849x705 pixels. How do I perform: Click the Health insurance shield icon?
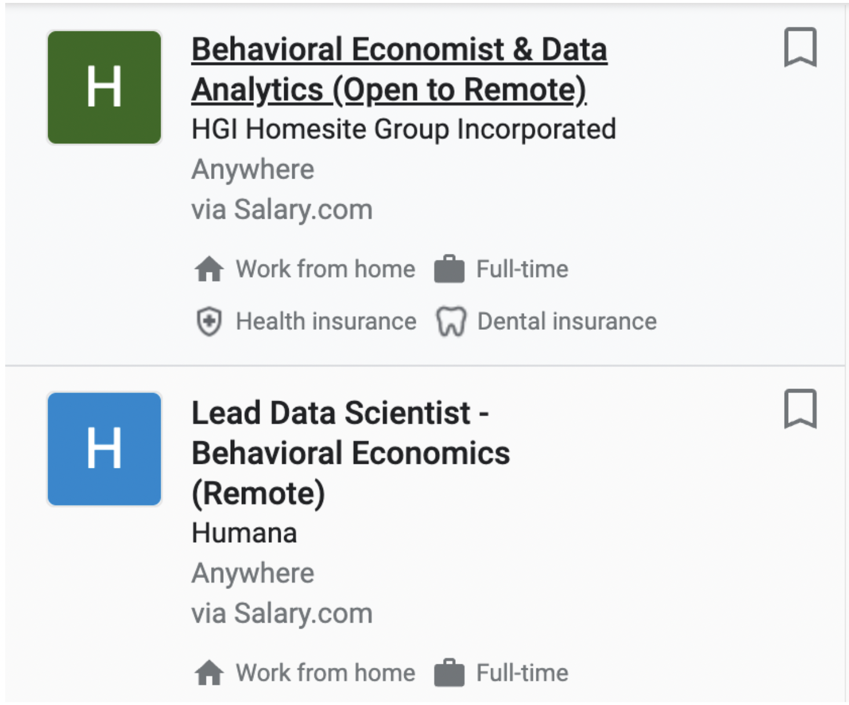pos(209,322)
